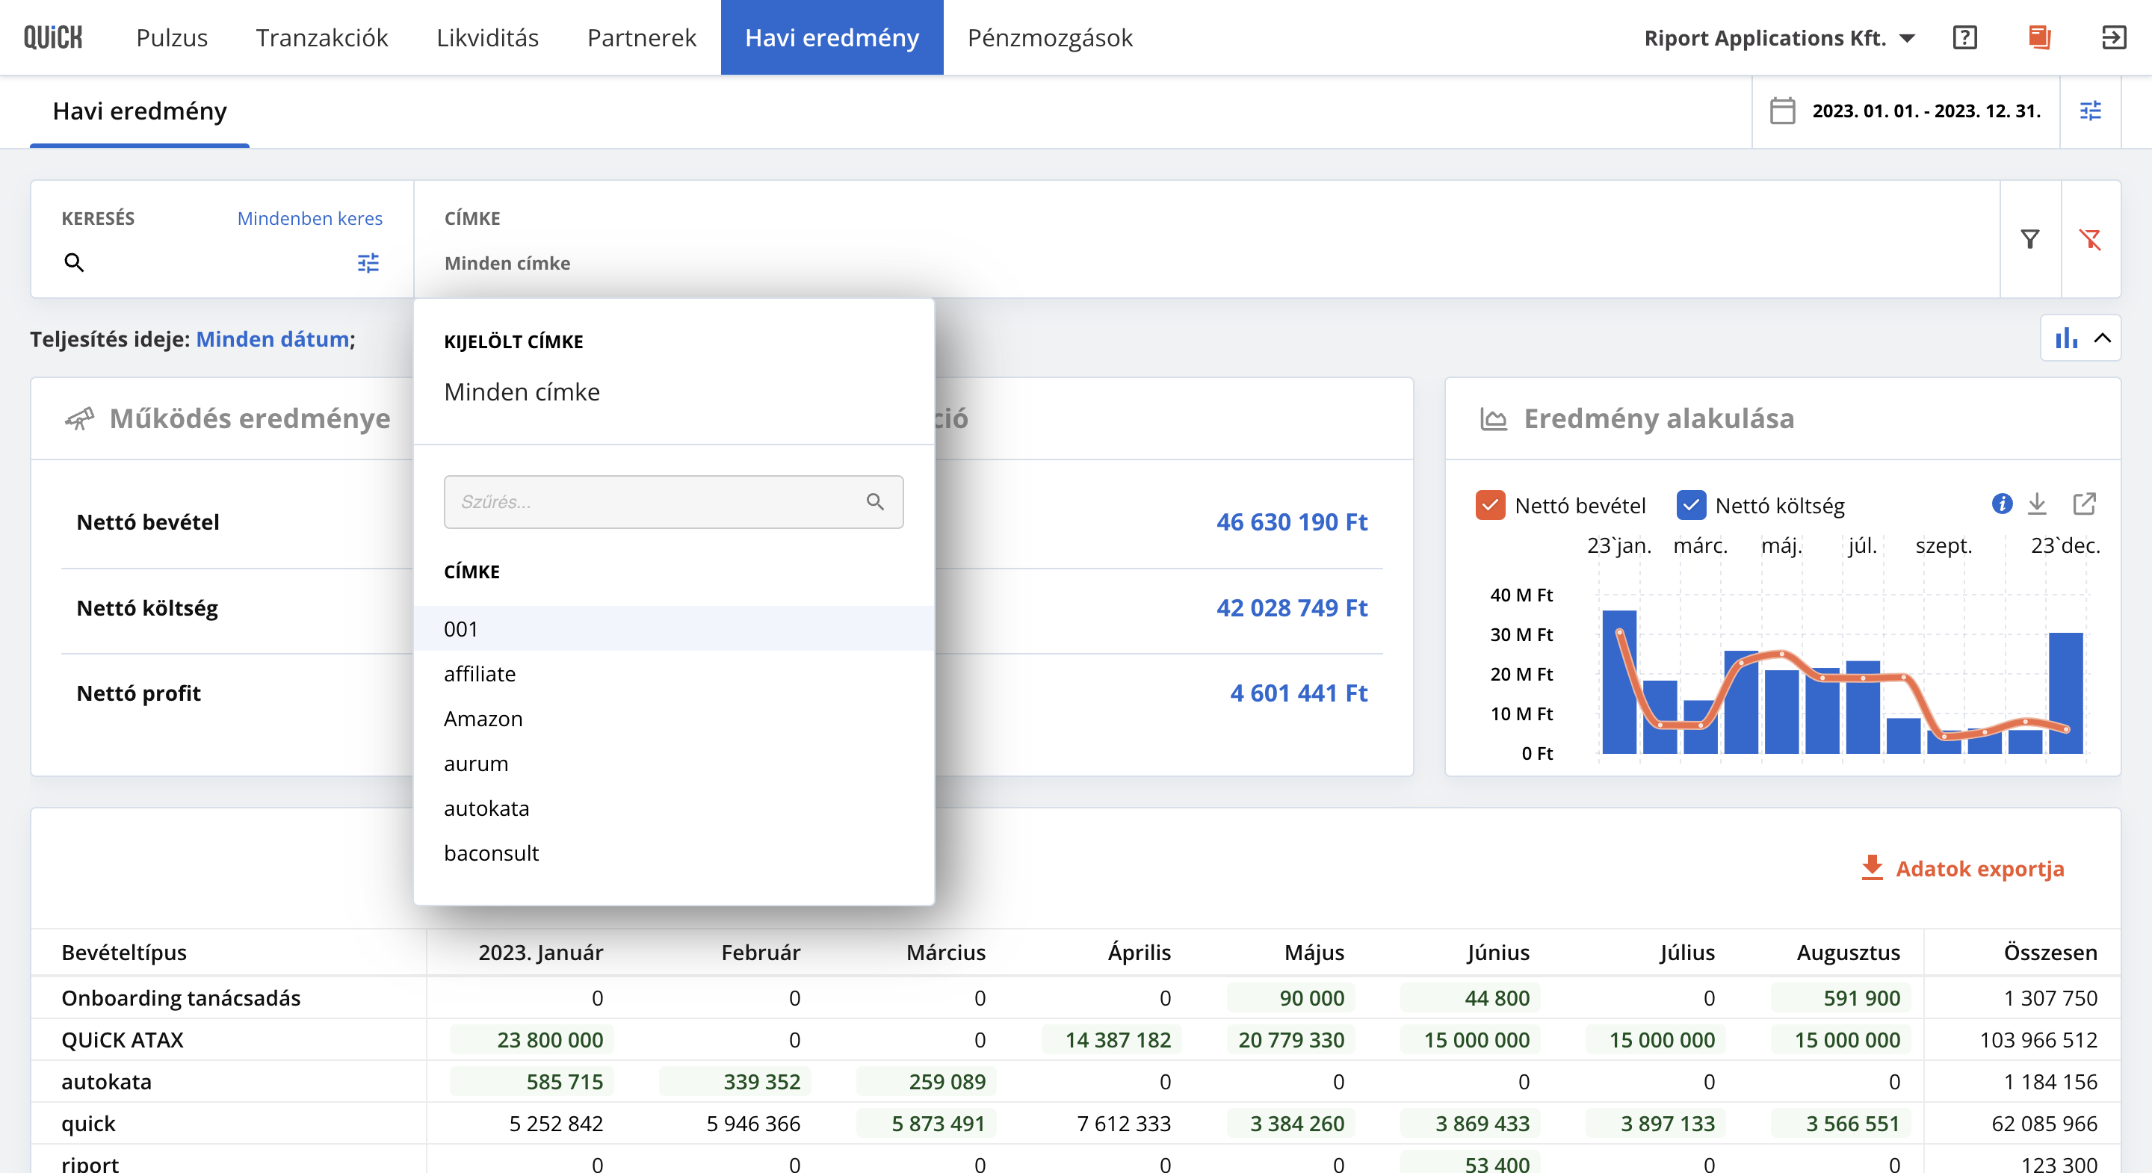The image size is (2152, 1173).
Task: Open the Minden címke selector
Action: [x=507, y=263]
